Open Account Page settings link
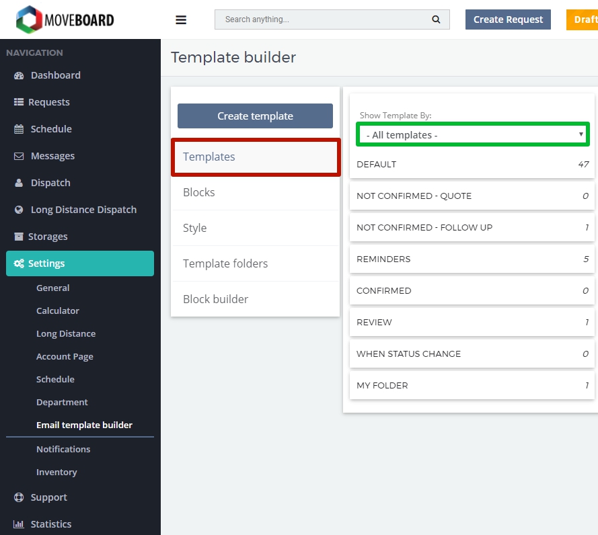This screenshot has width=598, height=535. [x=65, y=357]
